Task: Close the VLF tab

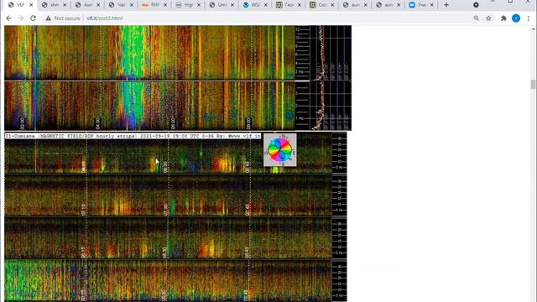Action: tap(31, 5)
